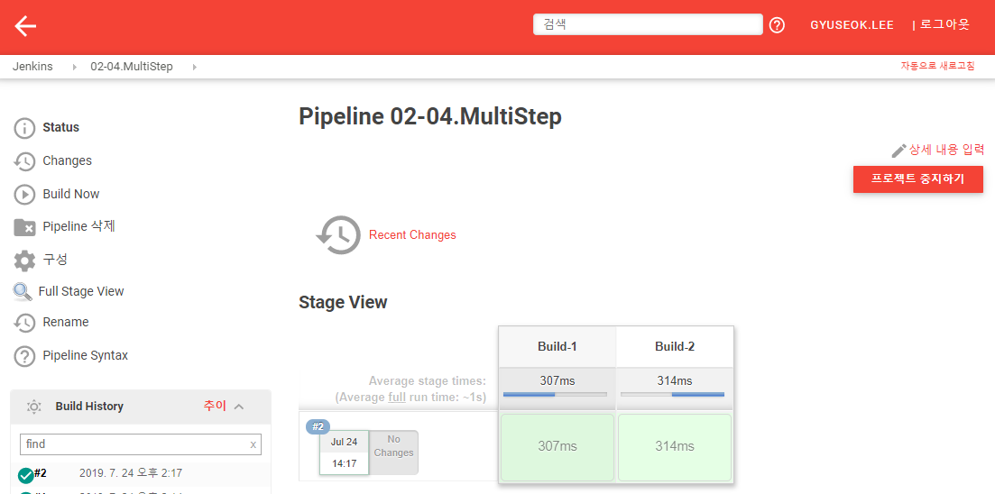The height and width of the screenshot is (494, 995).
Task: Toggle 자동으로 새로고침 auto refresh
Action: (x=936, y=67)
